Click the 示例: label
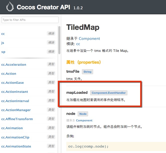 pyautogui.click(x=70, y=136)
